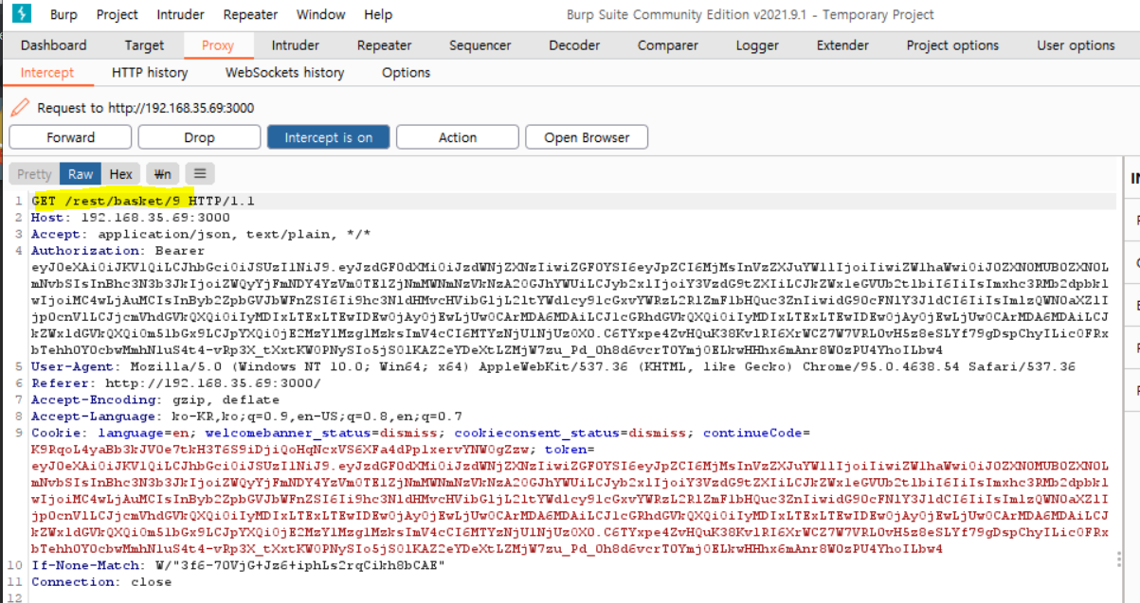Screen dimensions: 1140x603
Task: Click the Accept-Language header line
Action: (246, 417)
